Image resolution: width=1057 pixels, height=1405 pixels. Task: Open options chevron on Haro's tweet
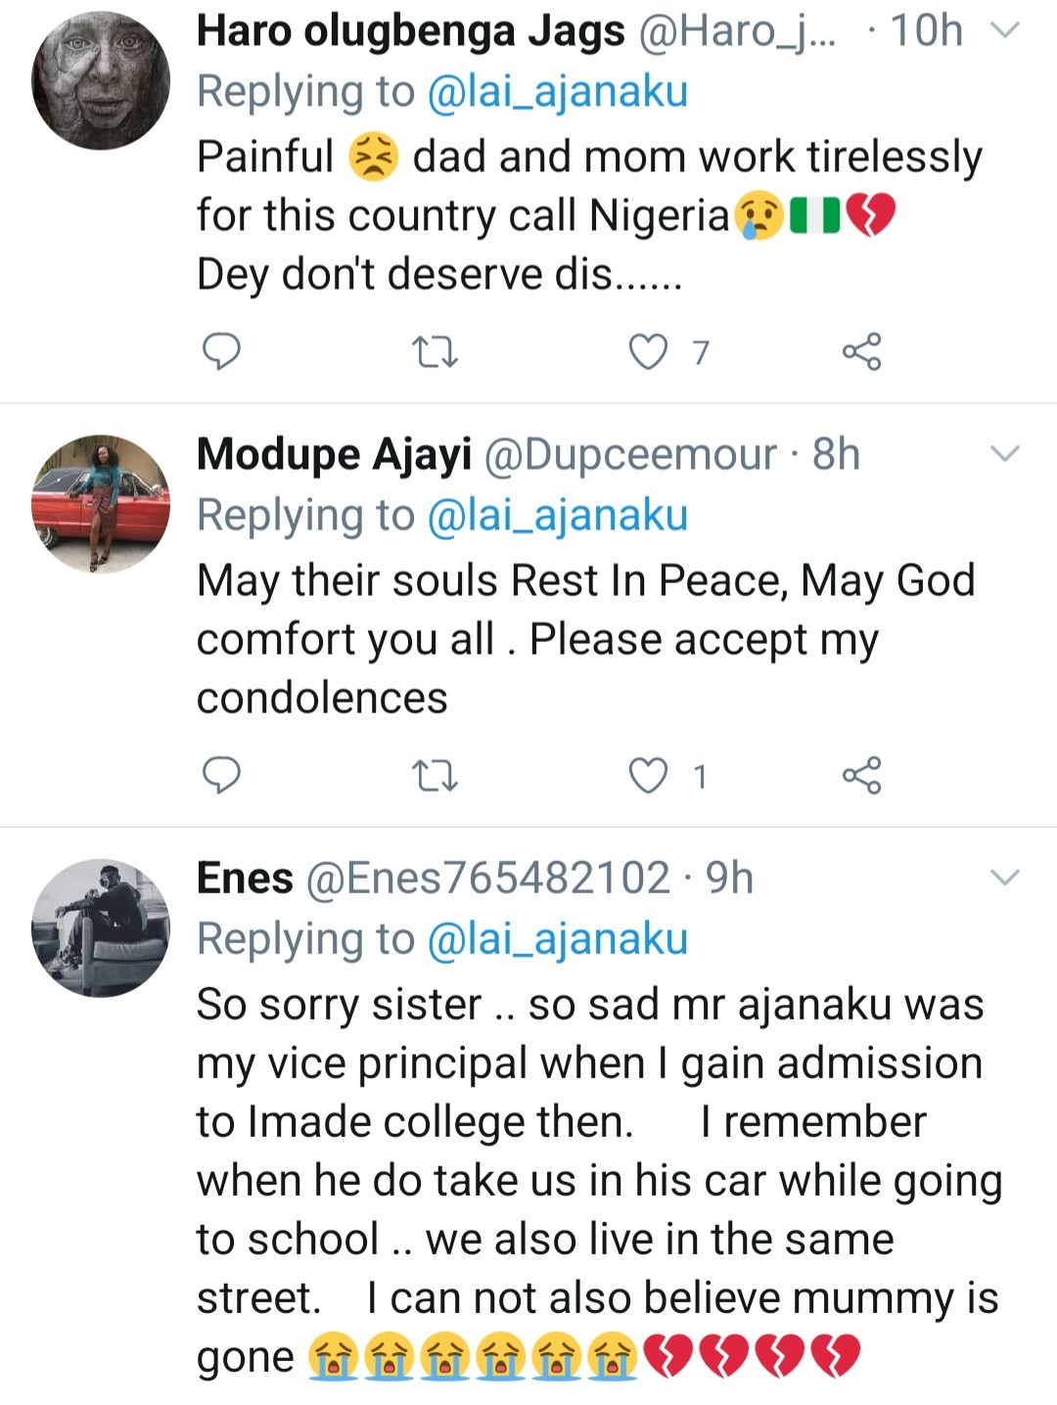pyautogui.click(x=1005, y=30)
